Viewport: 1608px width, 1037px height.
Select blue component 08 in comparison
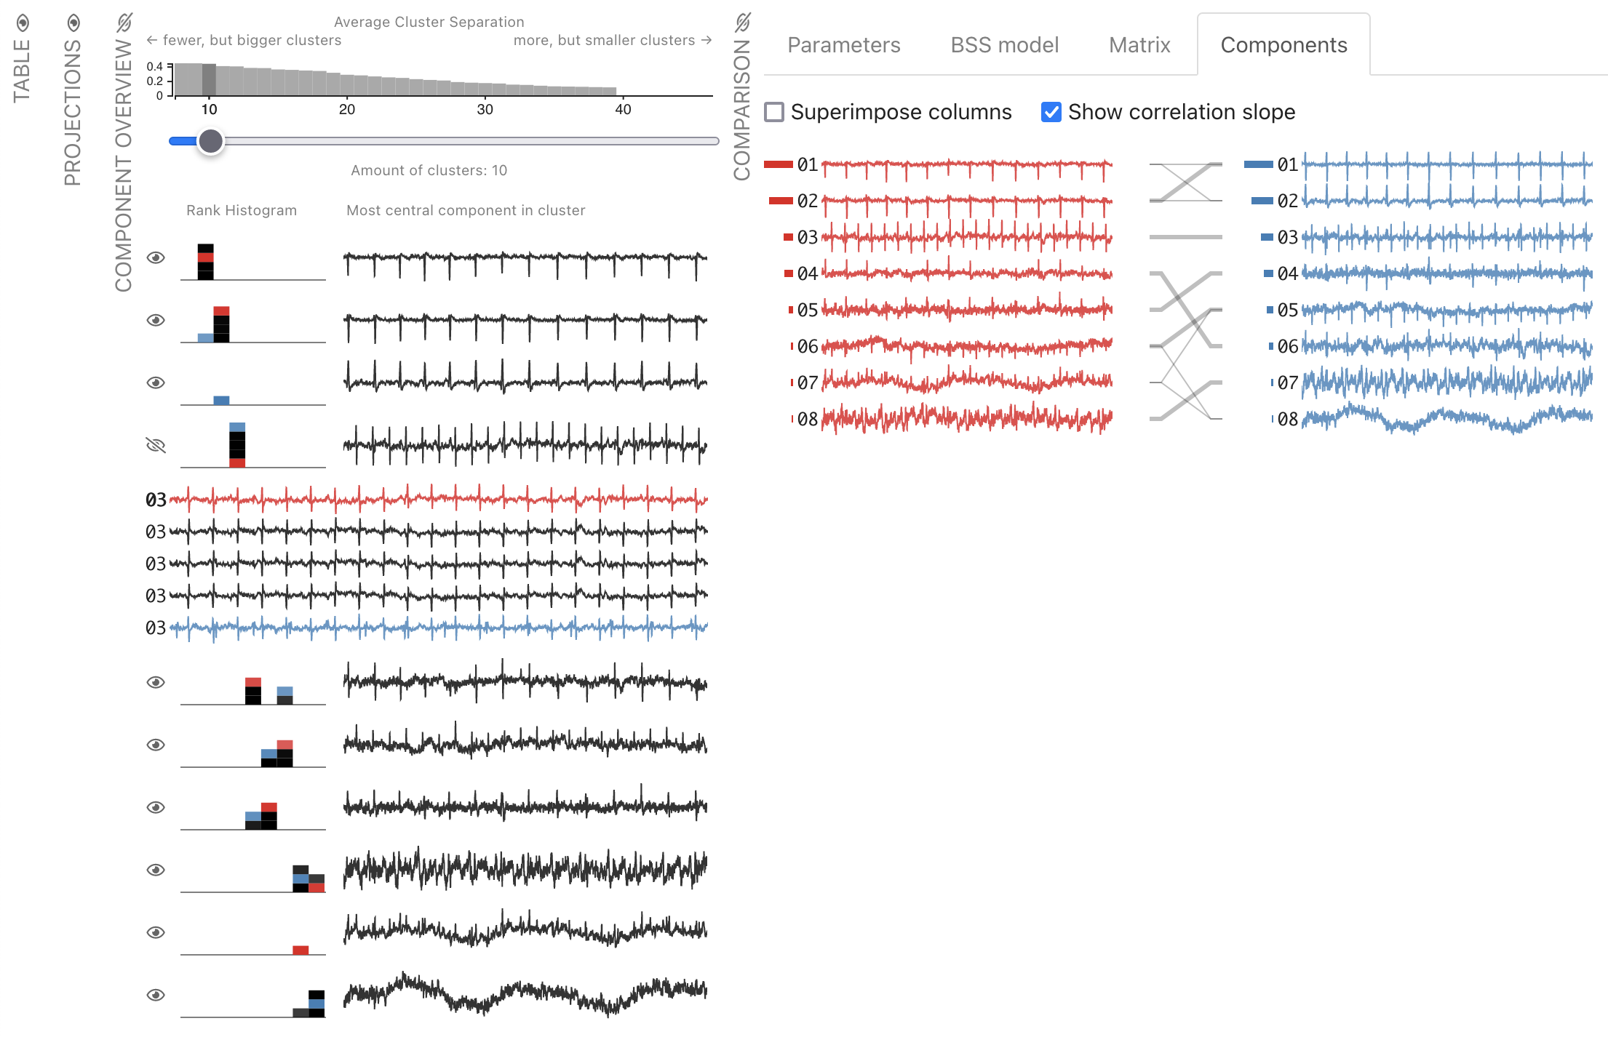click(1446, 419)
